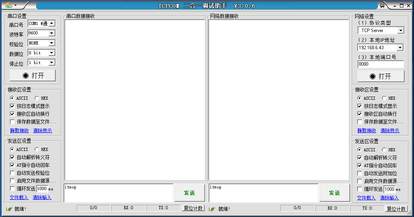The width and height of the screenshot is (414, 217).
Task: Enable network 循环发送 checkbox
Action: (360, 189)
